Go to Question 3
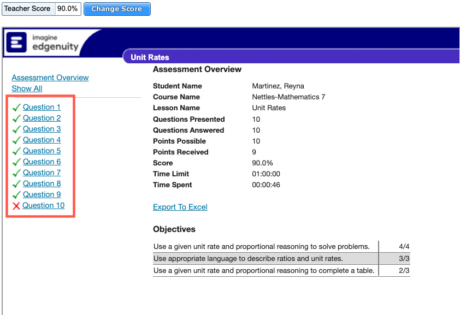 pyautogui.click(x=42, y=129)
